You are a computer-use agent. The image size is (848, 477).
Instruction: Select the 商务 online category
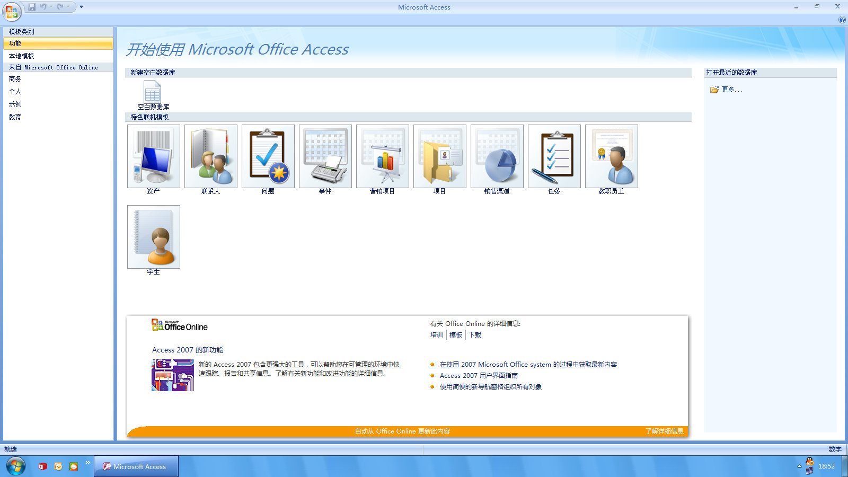tap(58, 79)
